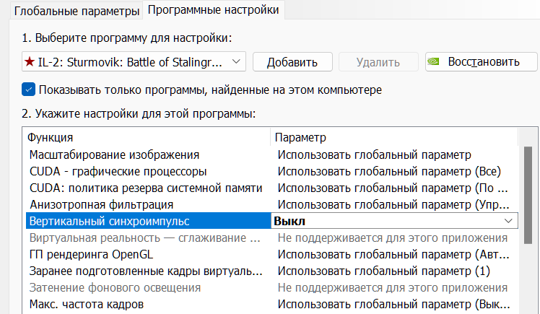
Task: Click the Заранее подготовленные кадры row
Action: coord(146,271)
